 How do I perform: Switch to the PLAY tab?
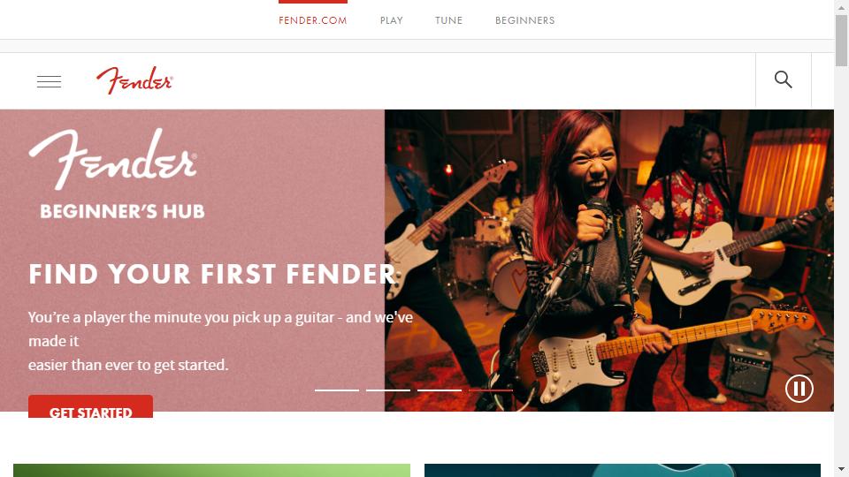coord(392,20)
